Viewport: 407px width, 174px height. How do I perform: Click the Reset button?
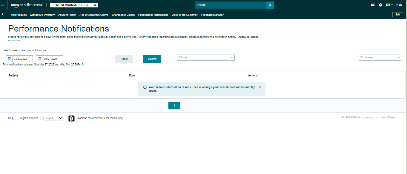[124, 59]
